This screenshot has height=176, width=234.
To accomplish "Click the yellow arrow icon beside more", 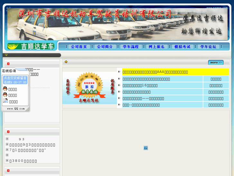I will (x=66, y=62).
